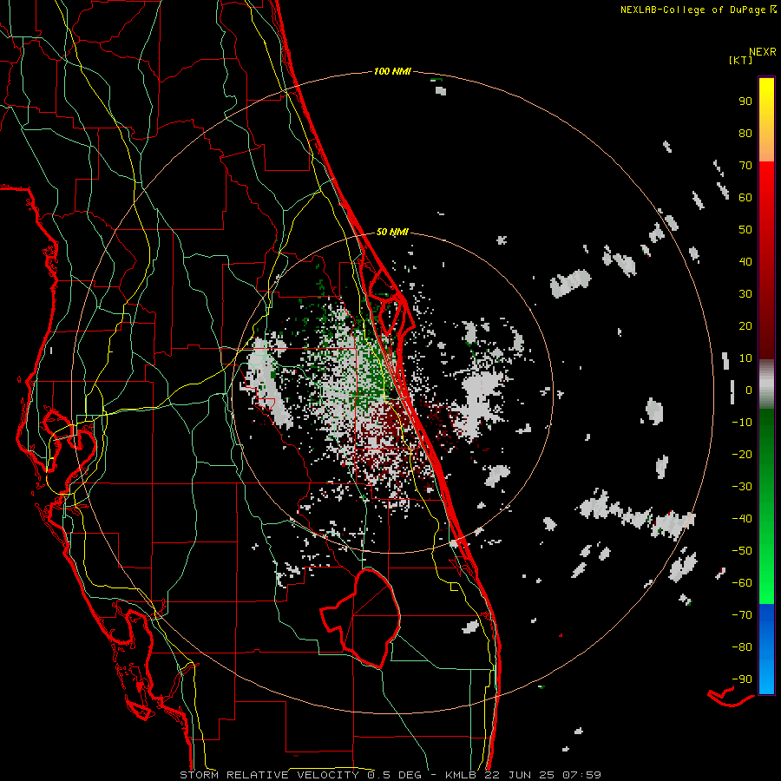Viewport: 781px width, 781px height.
Task: Select the 100 NMI range ring label
Action: pyautogui.click(x=392, y=72)
